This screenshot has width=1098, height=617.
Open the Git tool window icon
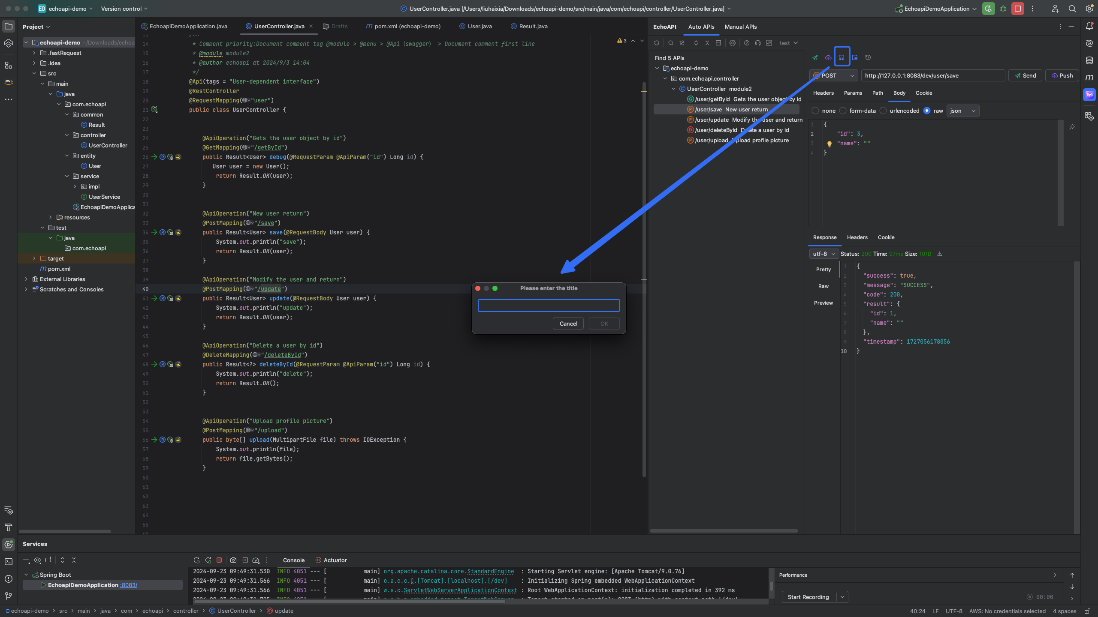pyautogui.click(x=9, y=596)
